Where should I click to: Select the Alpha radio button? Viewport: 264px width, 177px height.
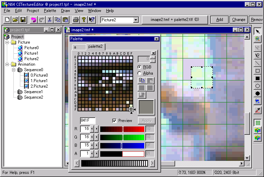pyautogui.click(x=139, y=73)
